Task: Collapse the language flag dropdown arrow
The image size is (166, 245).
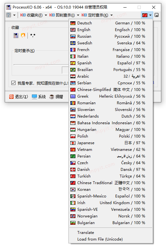Action: 150,15
